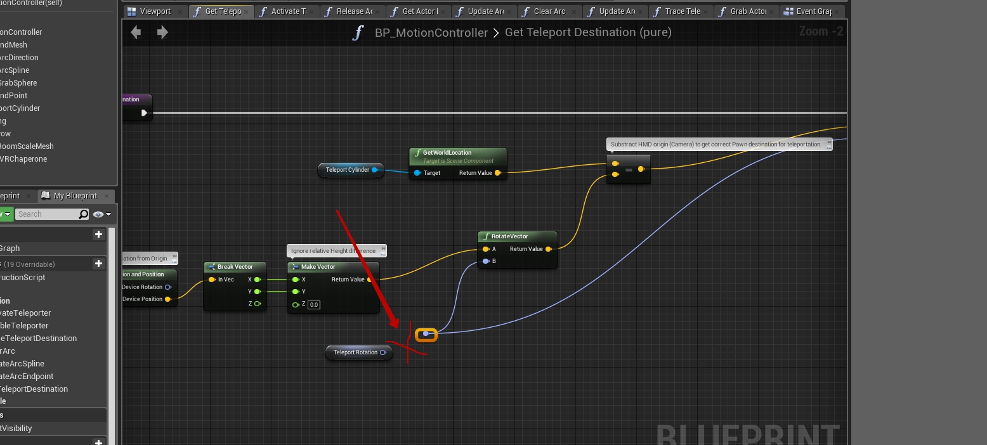Click the search magnifier in My Blueprint

84,214
